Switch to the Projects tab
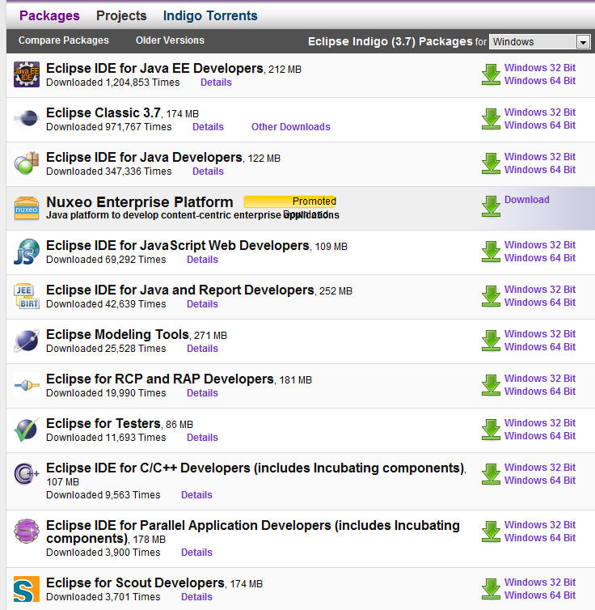The height and width of the screenshot is (610, 595). [x=121, y=15]
